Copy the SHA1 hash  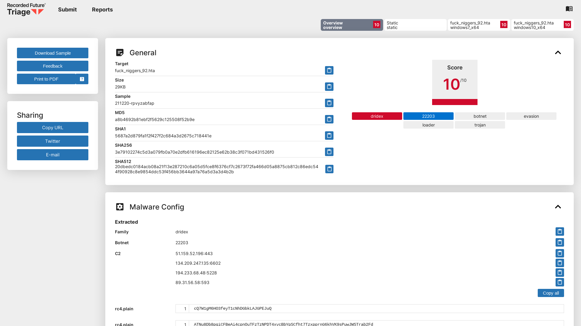pyautogui.click(x=329, y=136)
